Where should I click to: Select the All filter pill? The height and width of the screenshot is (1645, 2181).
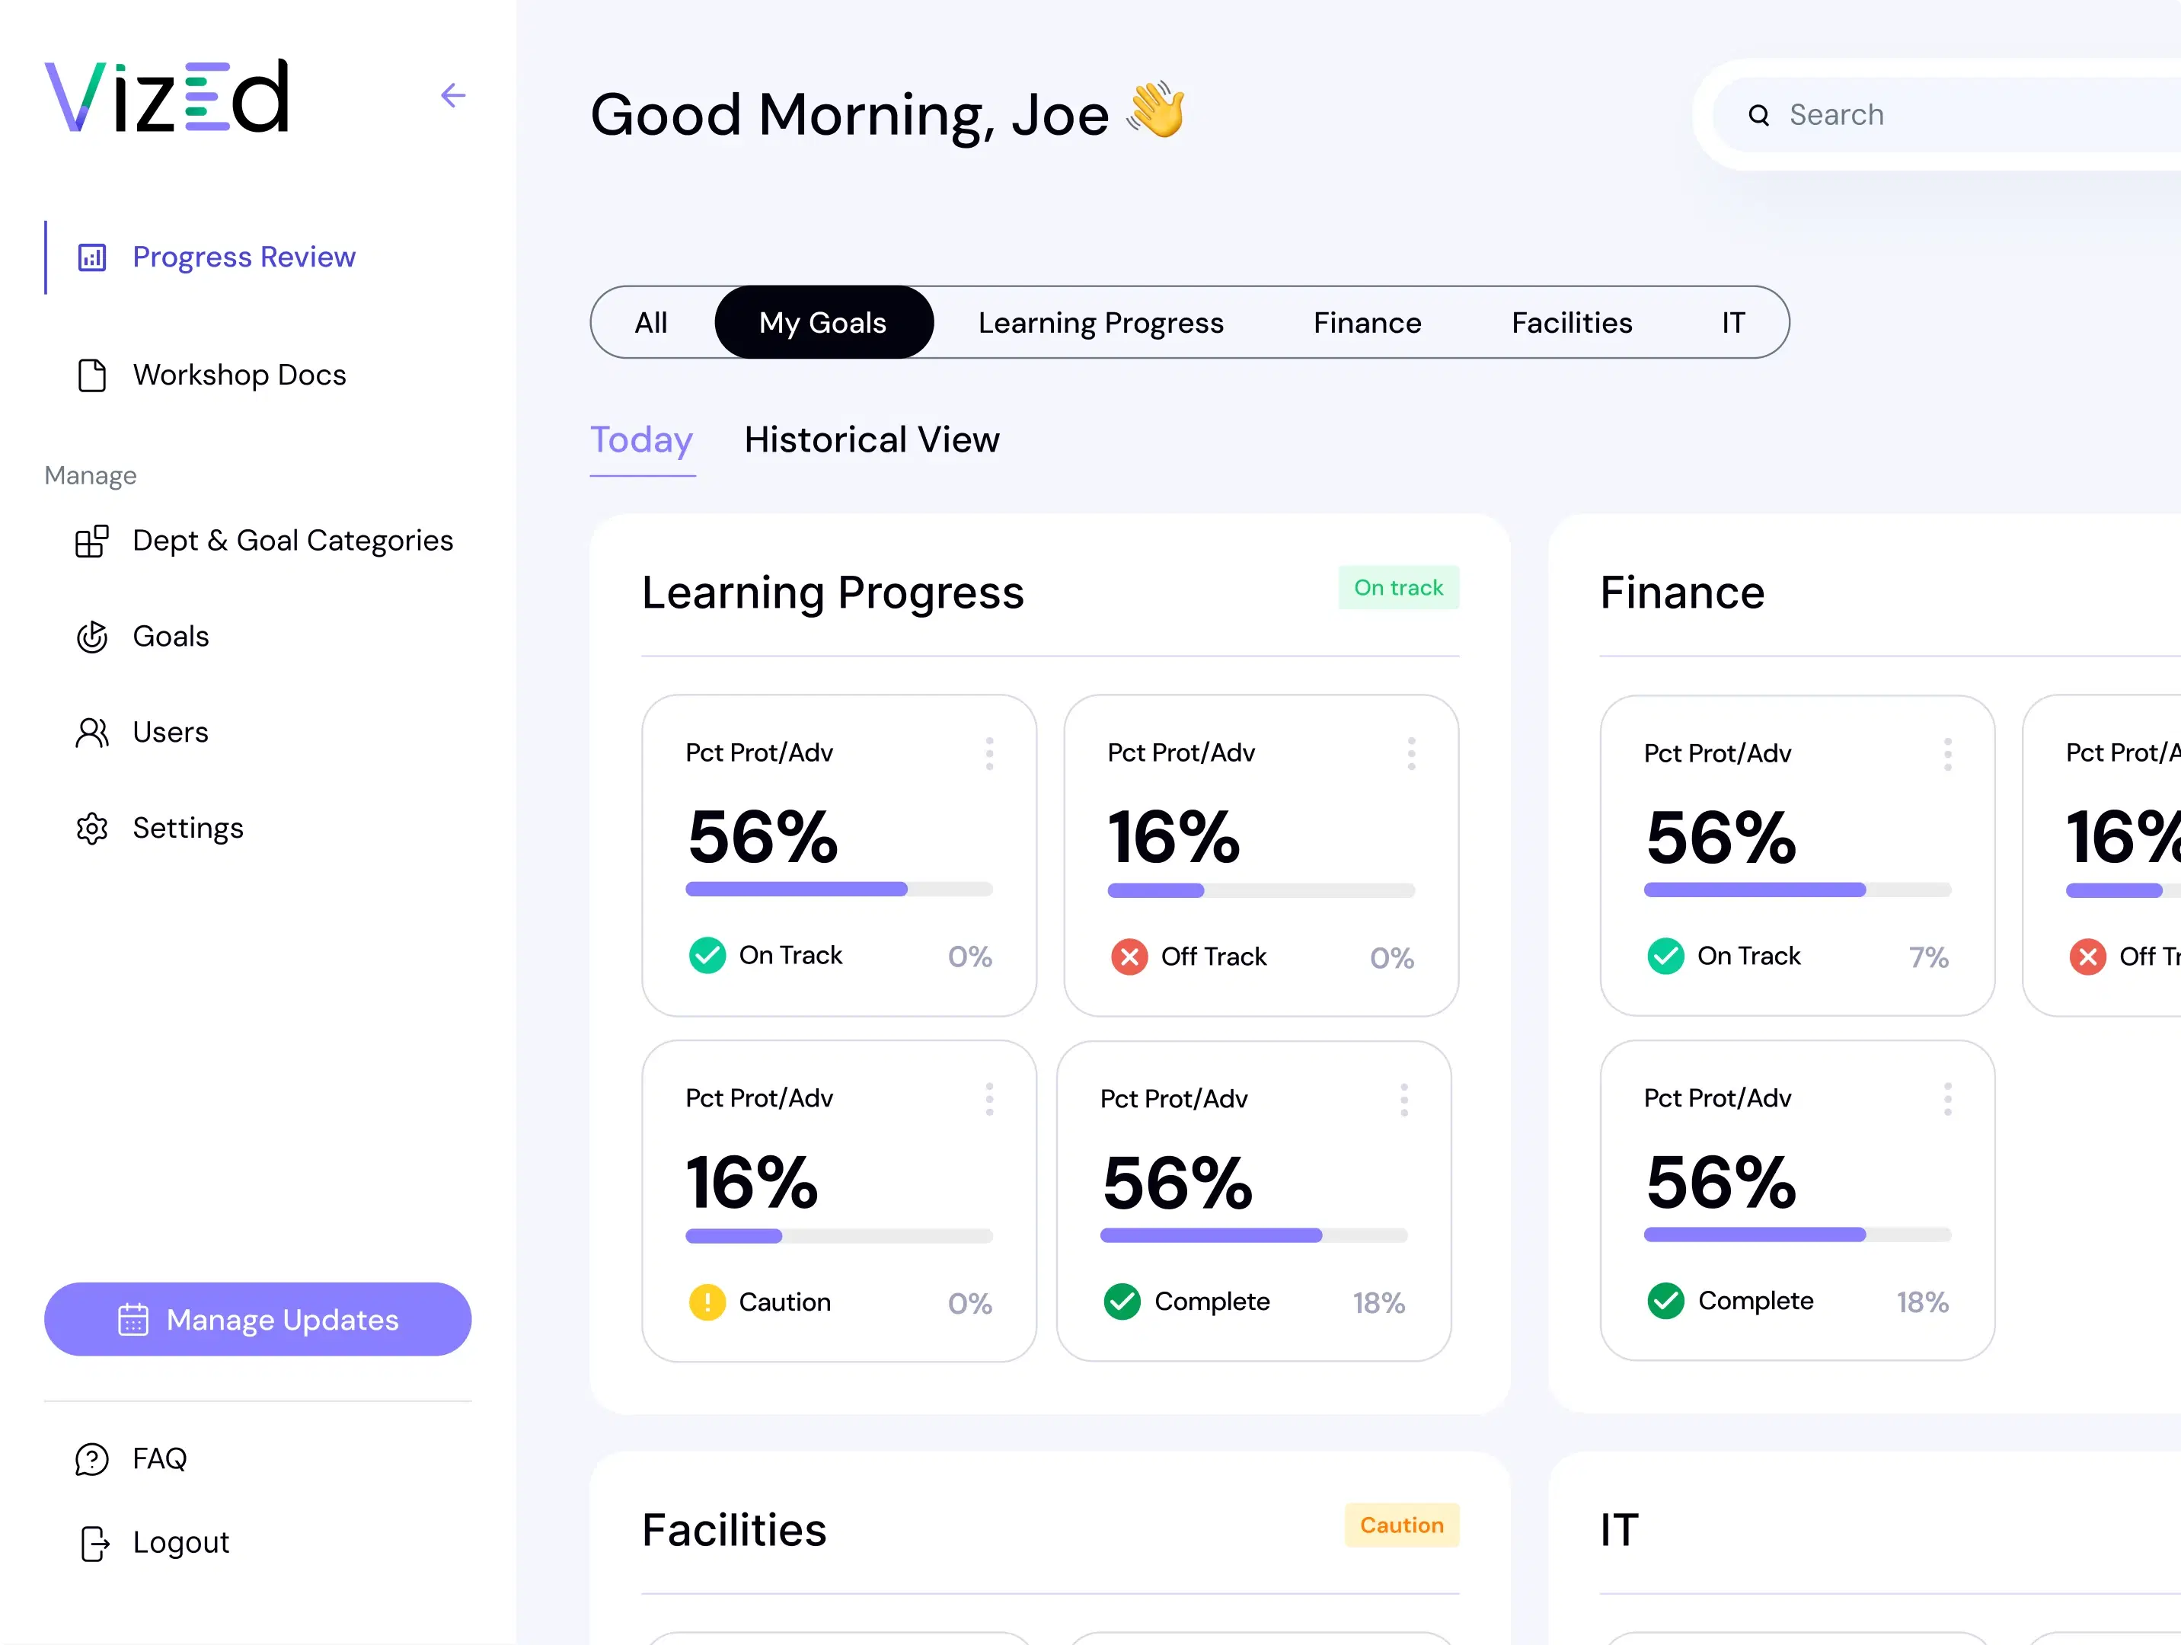click(651, 322)
